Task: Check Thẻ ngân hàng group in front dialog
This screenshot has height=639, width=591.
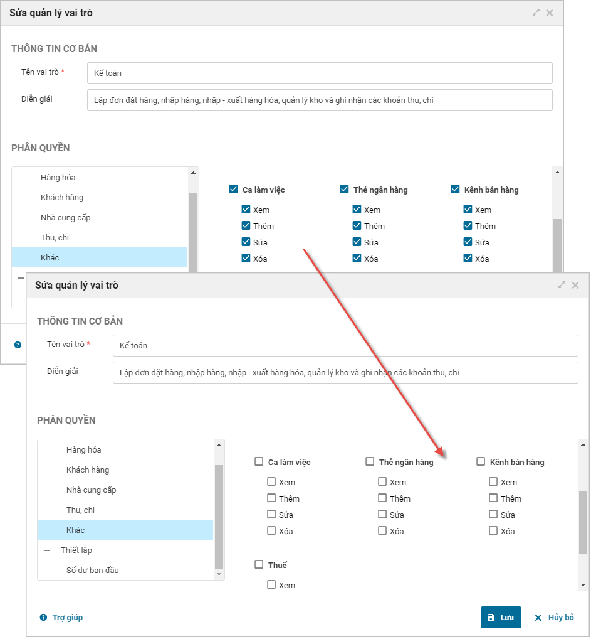Action: pos(370,461)
